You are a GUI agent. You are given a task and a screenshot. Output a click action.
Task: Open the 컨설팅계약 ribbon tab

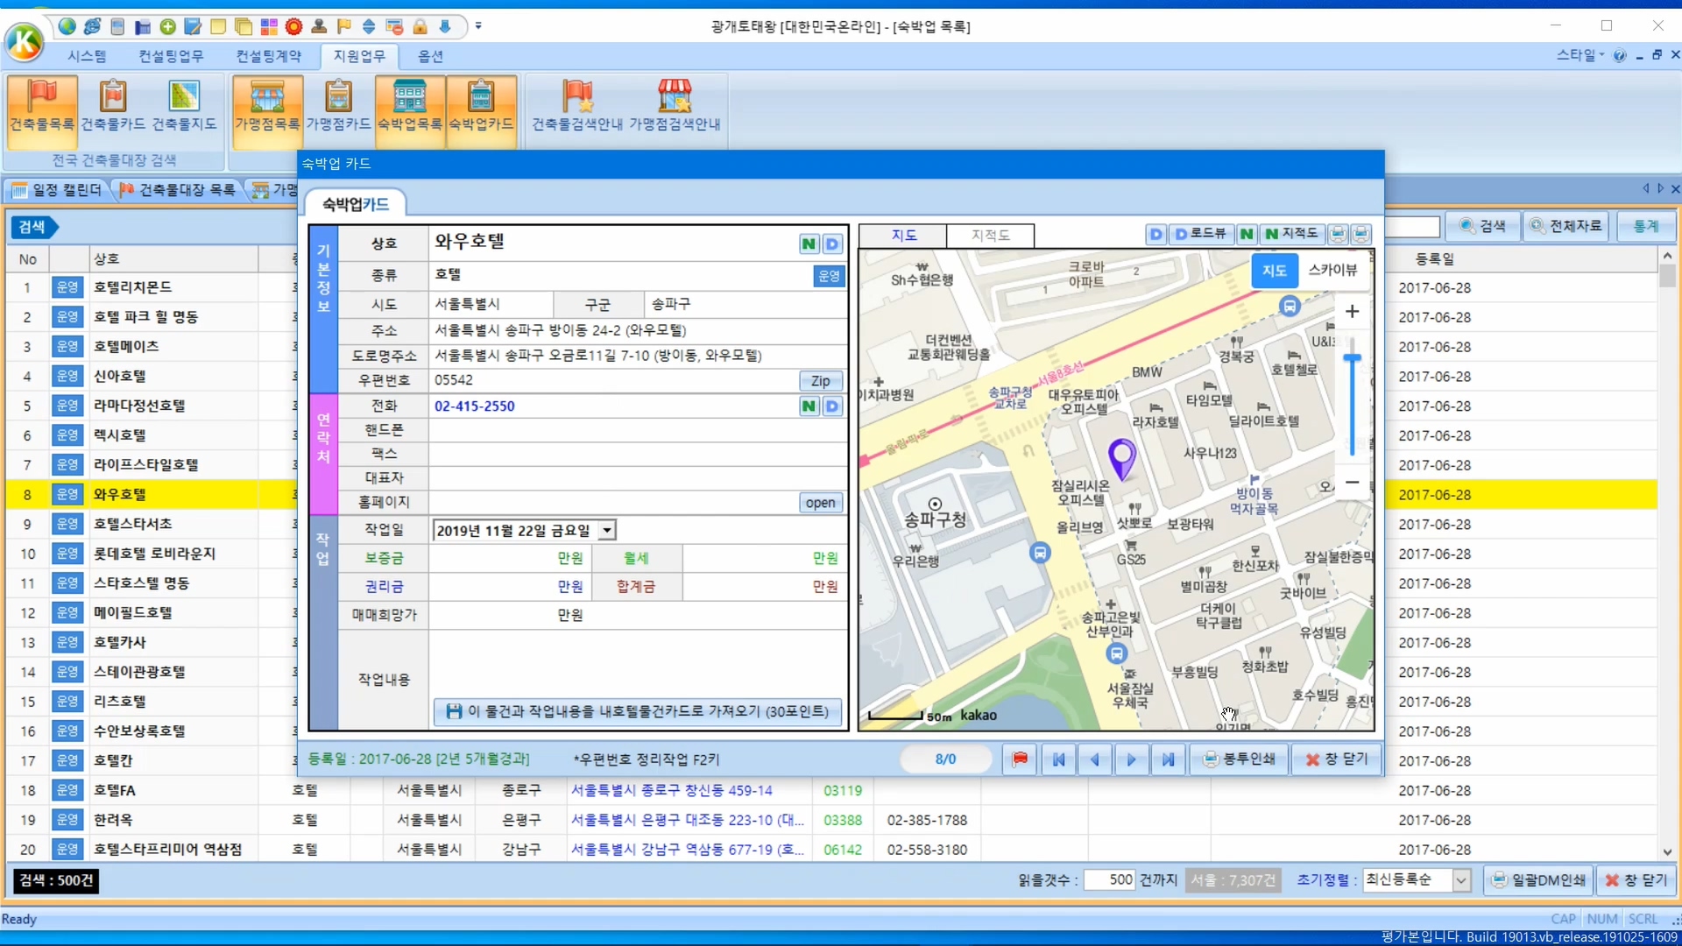pos(268,56)
